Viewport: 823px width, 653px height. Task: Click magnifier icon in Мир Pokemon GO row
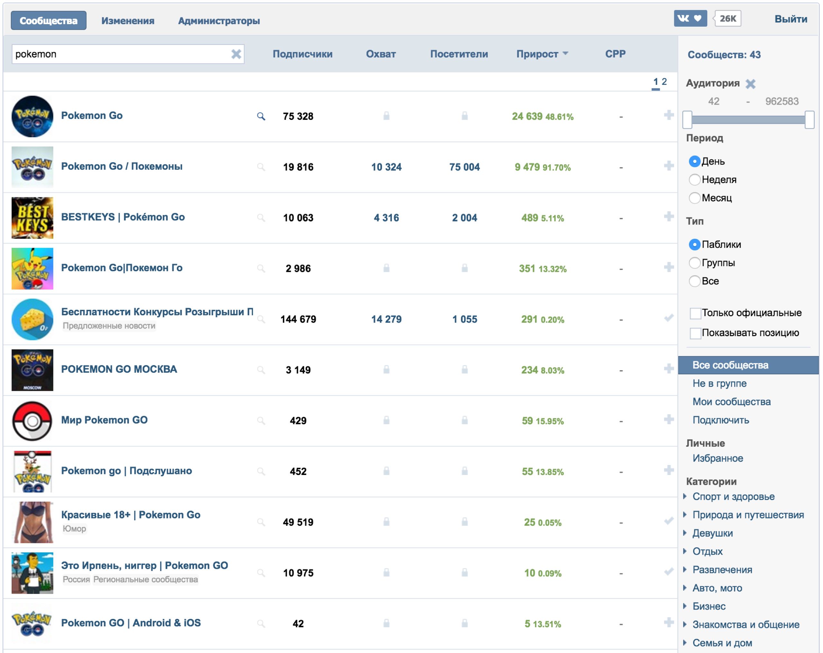261,420
